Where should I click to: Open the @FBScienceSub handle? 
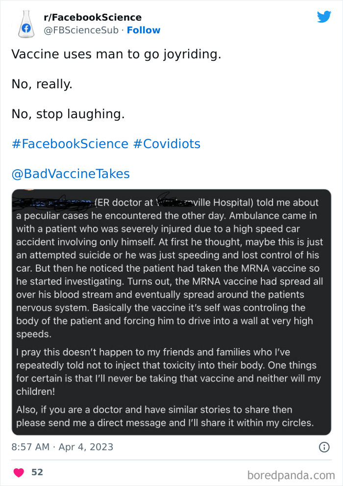[74, 30]
